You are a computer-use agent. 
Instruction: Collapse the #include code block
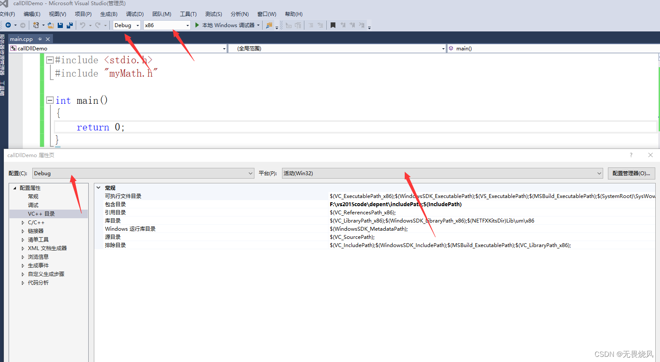pyautogui.click(x=50, y=60)
